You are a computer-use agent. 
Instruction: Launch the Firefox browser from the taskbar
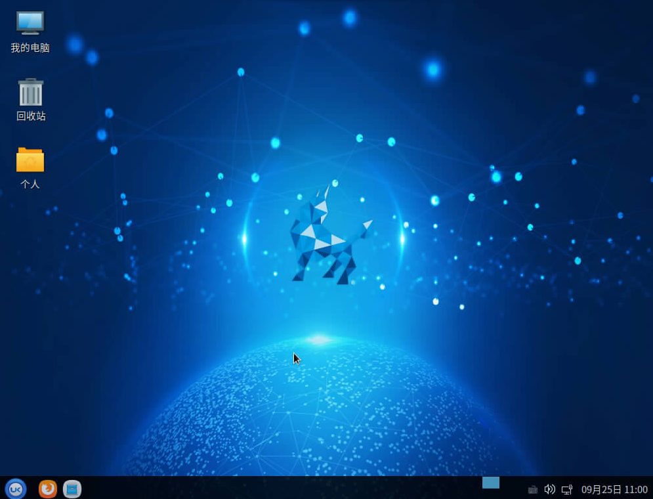[x=48, y=488]
